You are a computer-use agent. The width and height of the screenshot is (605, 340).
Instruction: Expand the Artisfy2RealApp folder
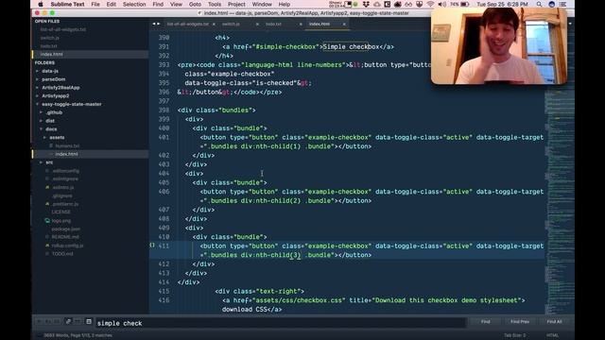point(60,88)
